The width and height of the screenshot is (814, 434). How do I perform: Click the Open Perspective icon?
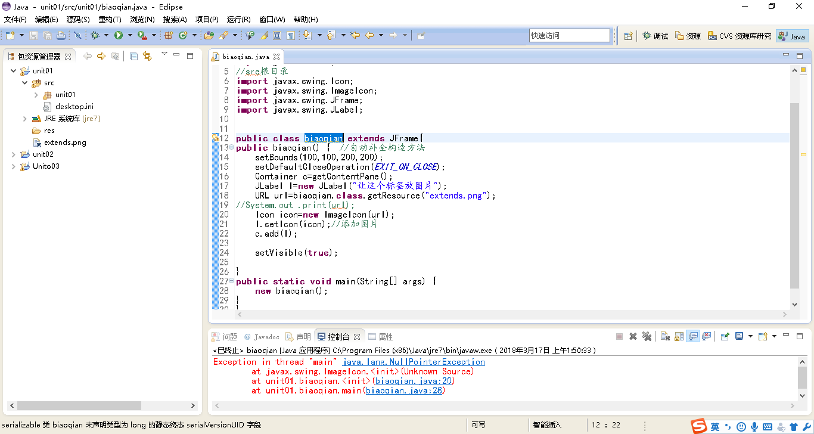coord(628,36)
